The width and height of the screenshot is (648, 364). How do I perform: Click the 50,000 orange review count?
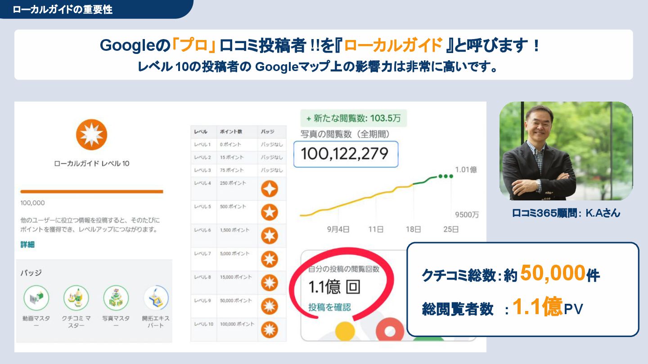point(553,273)
